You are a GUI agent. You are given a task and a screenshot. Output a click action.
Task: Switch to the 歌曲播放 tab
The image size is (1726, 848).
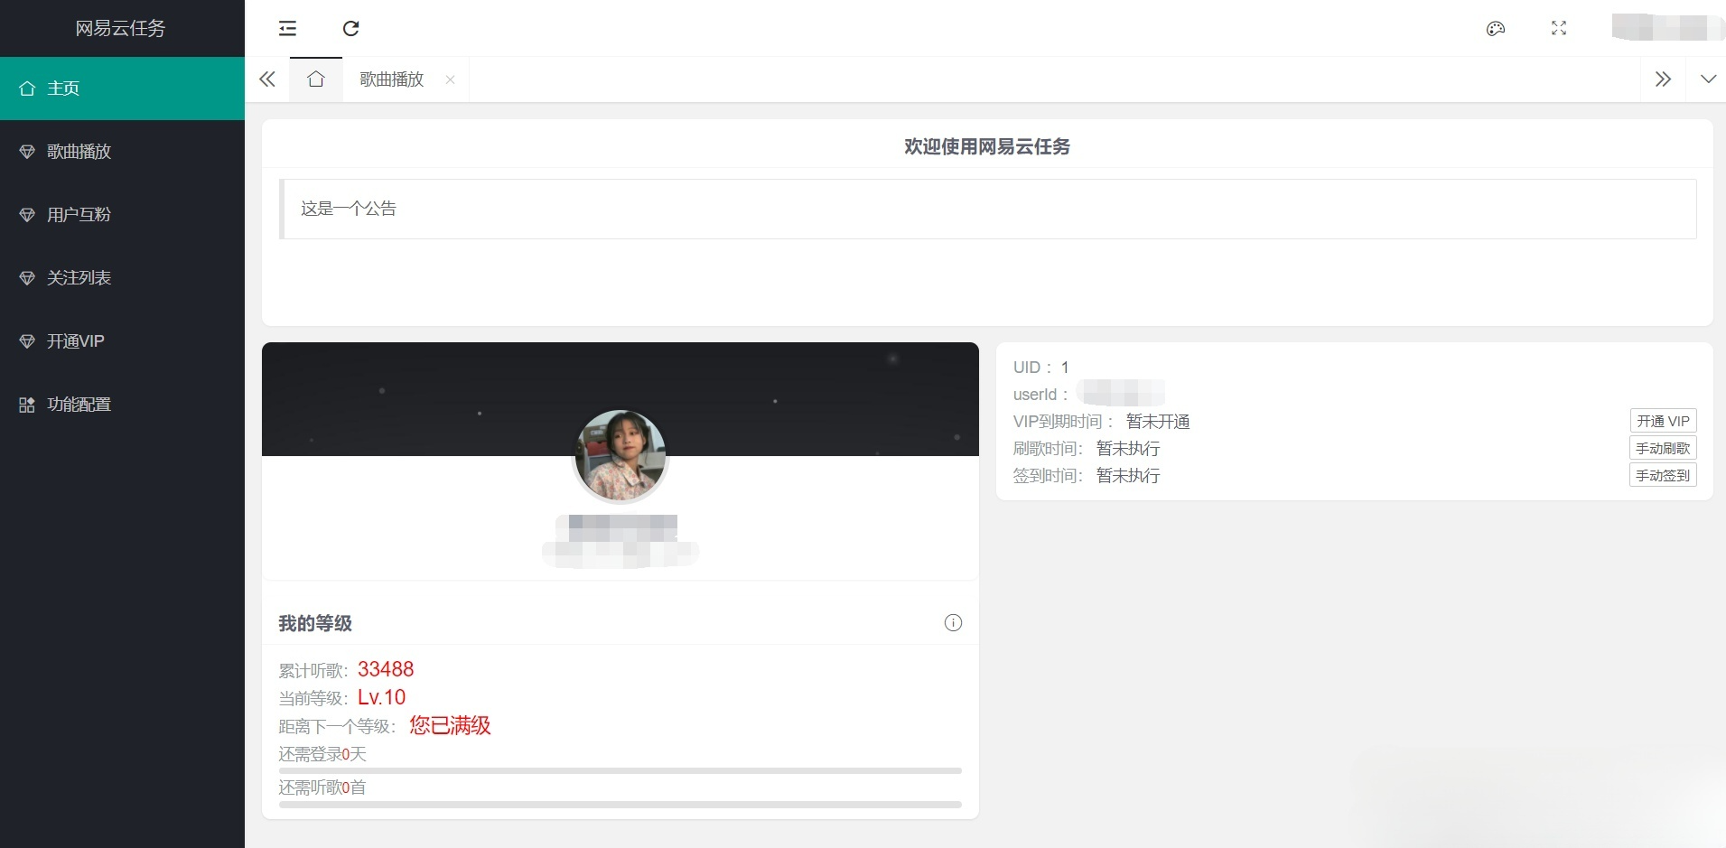pos(389,79)
